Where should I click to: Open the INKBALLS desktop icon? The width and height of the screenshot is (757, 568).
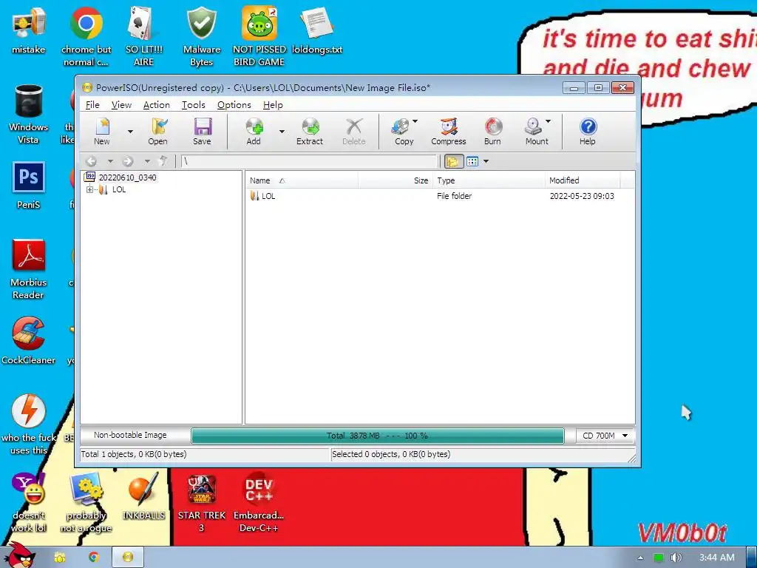point(144,496)
